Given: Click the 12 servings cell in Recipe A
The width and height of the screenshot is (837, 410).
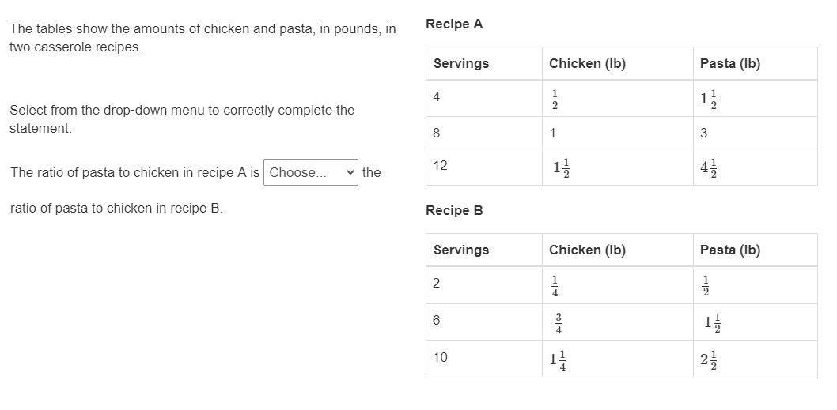Looking at the screenshot, I should (x=484, y=167).
